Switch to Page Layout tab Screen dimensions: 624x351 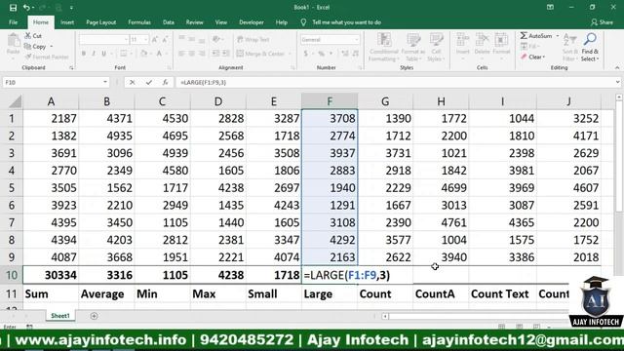click(x=101, y=22)
